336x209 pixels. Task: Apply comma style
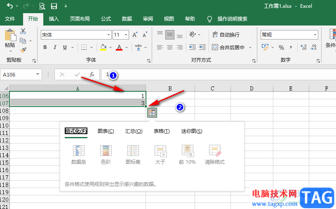point(291,47)
